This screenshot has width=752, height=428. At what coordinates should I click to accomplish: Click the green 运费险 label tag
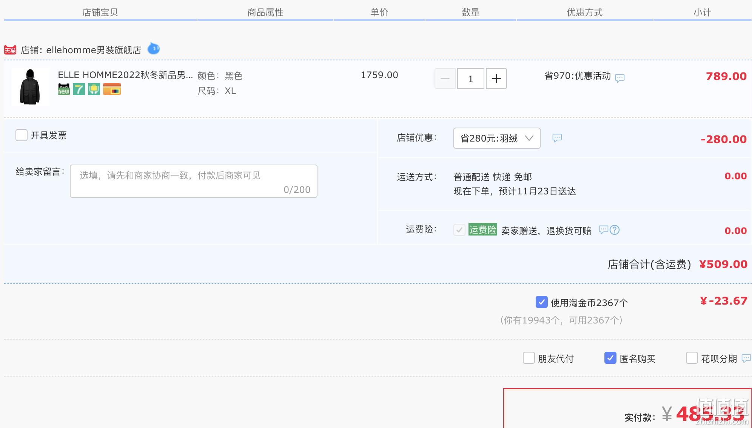click(483, 229)
